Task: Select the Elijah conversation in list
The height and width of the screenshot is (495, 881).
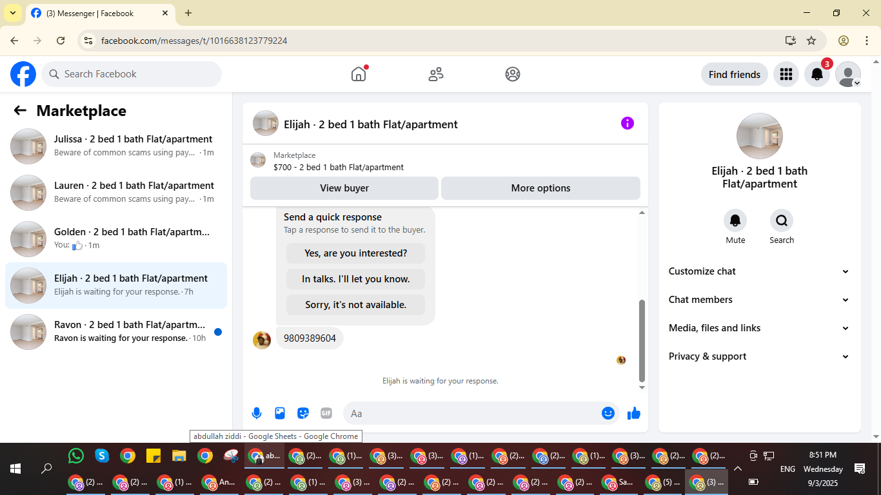Action: coord(116,286)
